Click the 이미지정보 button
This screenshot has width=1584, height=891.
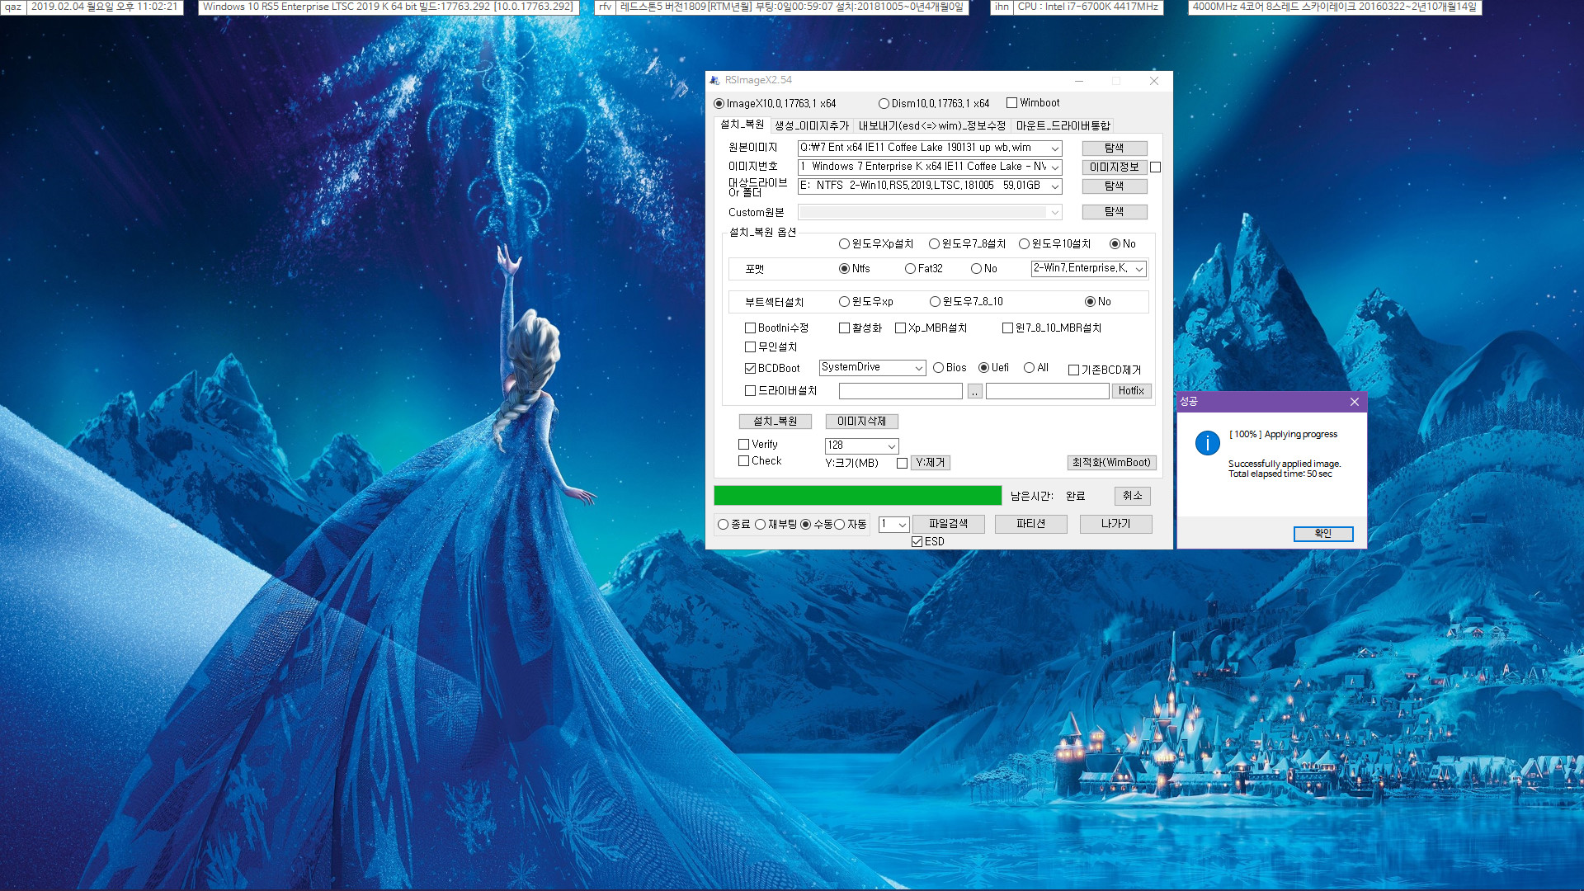coord(1115,167)
